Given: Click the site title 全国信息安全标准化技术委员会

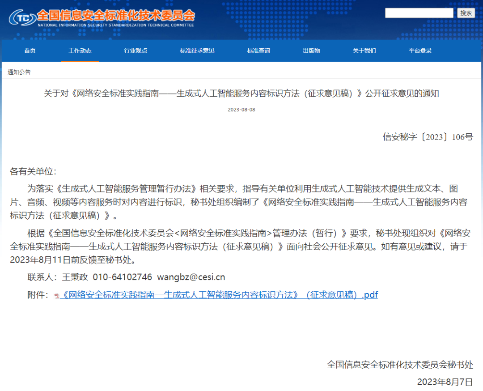Looking at the screenshot, I should tap(116, 15).
